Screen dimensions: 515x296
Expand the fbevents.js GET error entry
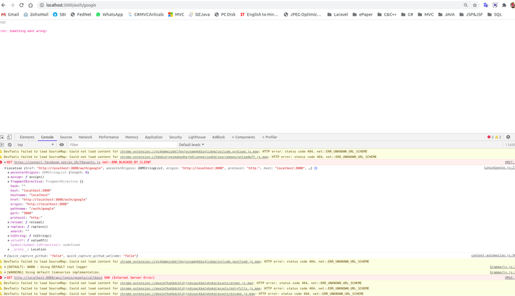[5, 162]
